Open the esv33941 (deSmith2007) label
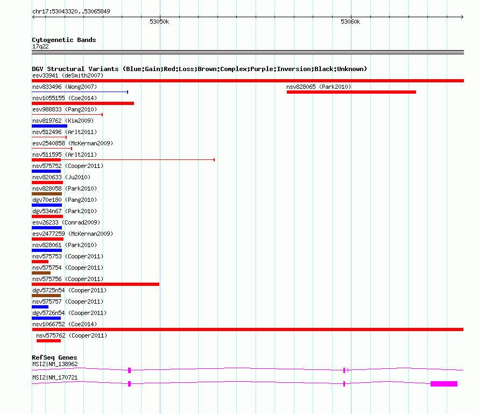This screenshot has width=479, height=414. click(68, 75)
